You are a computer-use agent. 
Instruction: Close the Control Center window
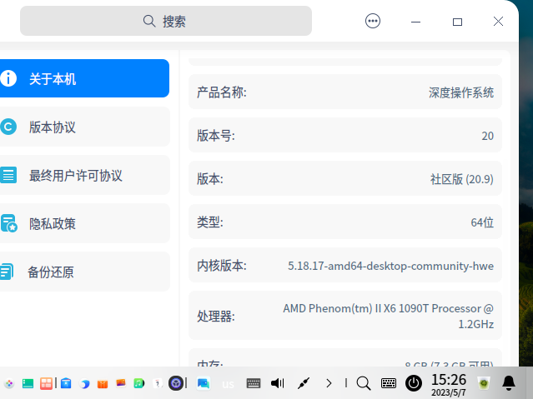(498, 22)
